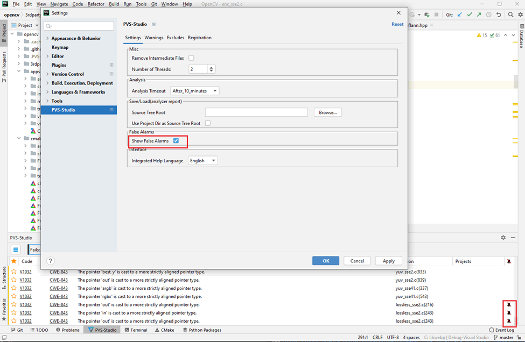Screen dimensions: 525x342
Task: Open Python Packages tool window
Action: coord(202,330)
